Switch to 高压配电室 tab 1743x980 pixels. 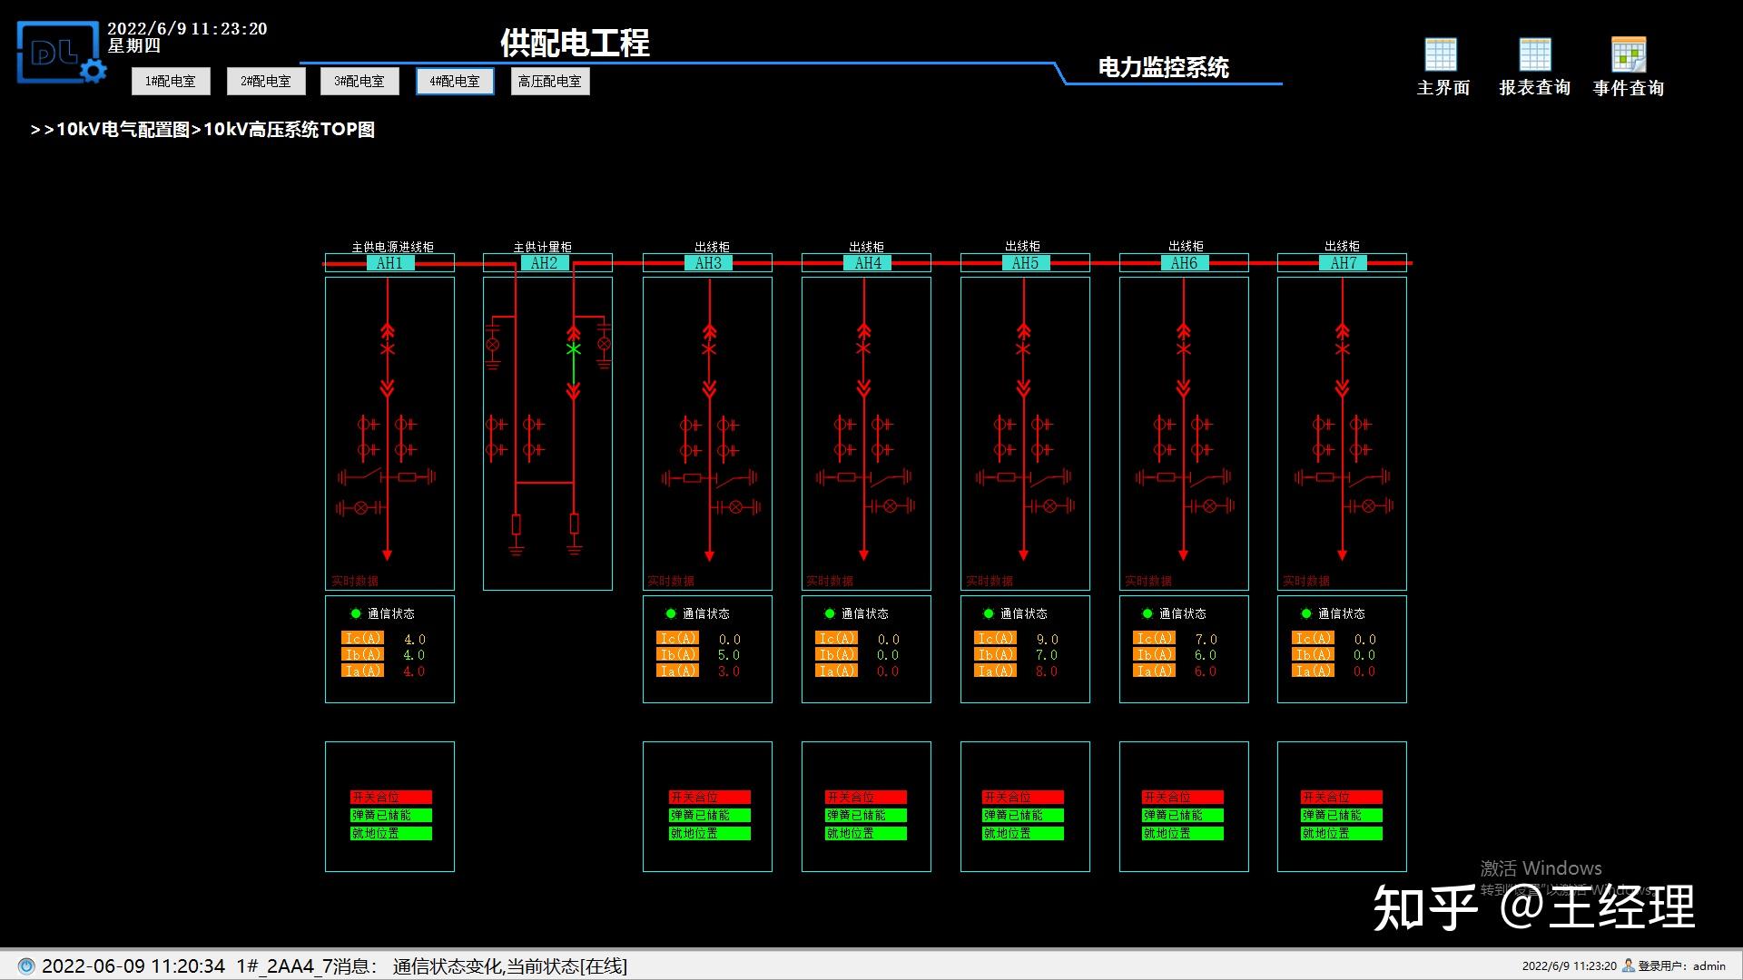click(x=549, y=82)
